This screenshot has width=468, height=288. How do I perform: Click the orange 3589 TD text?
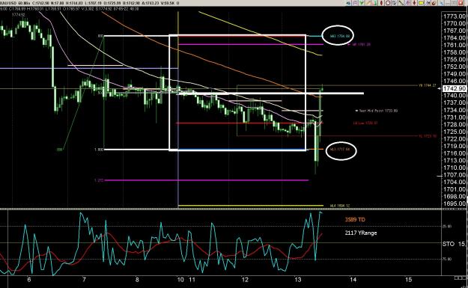(355, 220)
